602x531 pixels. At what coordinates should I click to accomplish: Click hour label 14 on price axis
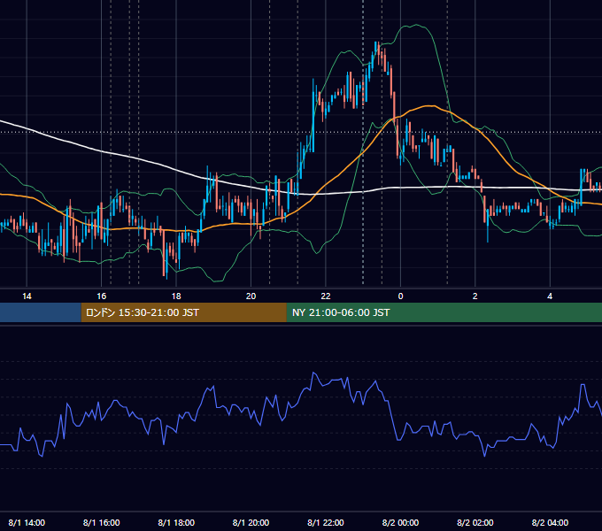[x=27, y=296]
